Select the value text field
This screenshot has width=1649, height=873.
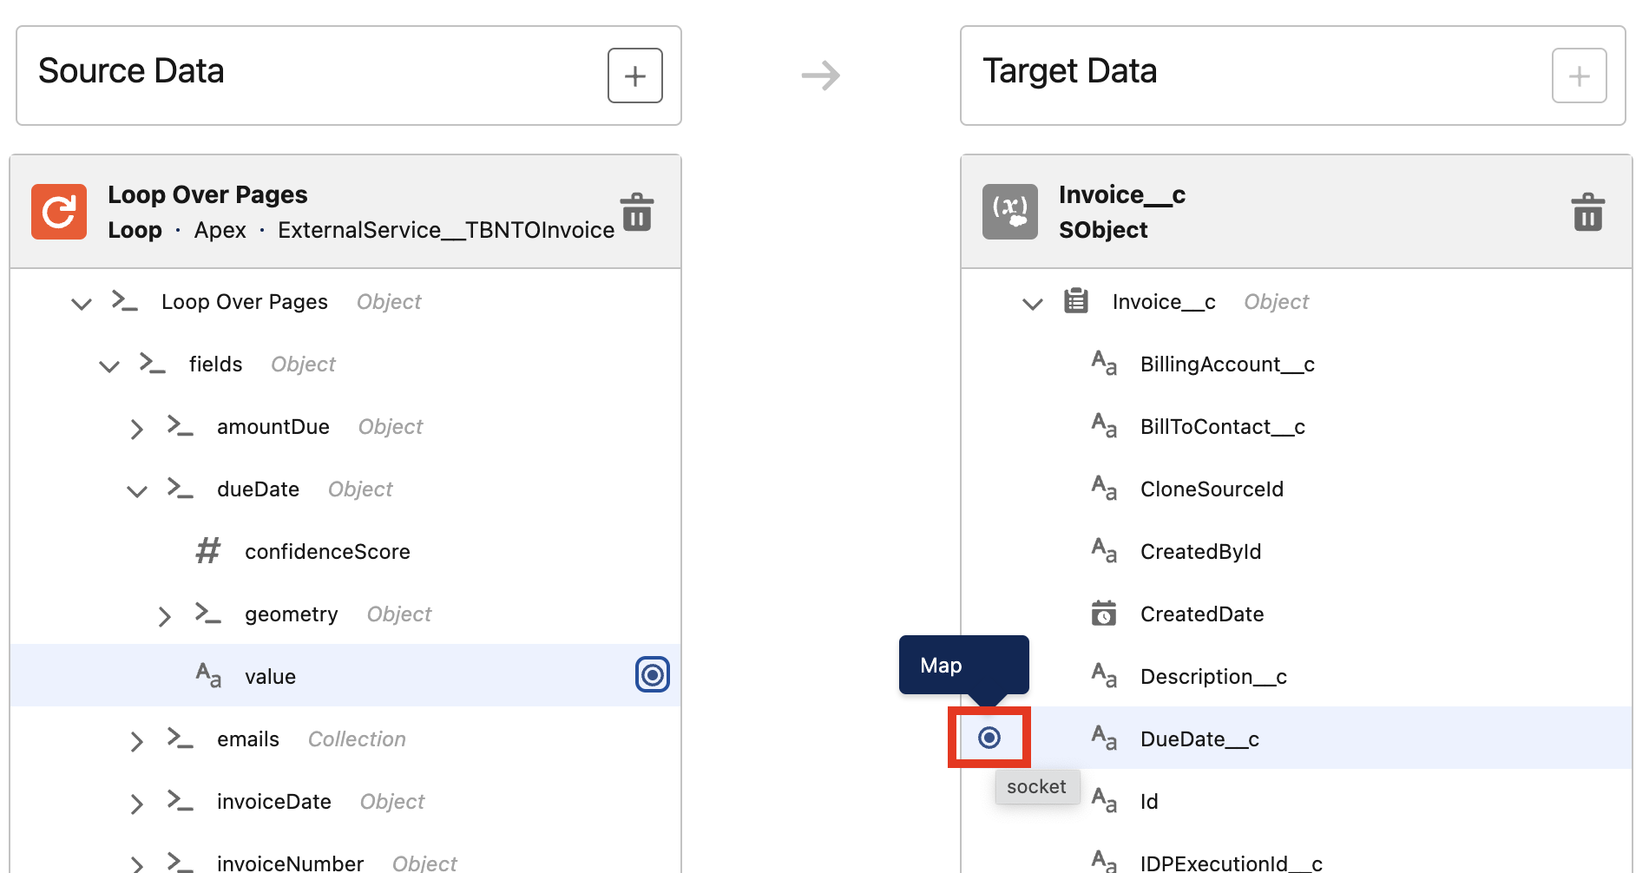345,675
